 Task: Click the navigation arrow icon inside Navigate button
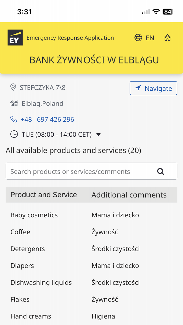click(138, 88)
